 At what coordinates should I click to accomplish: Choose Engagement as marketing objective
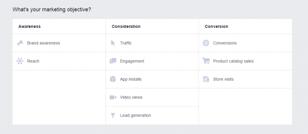click(132, 61)
